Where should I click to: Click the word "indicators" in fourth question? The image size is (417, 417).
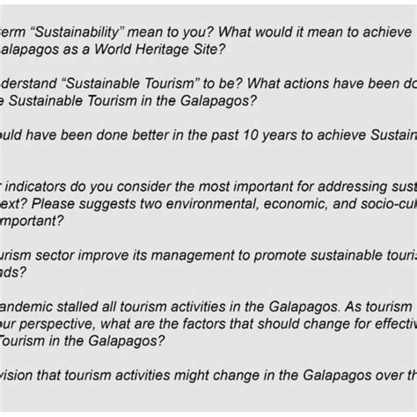tap(35, 187)
